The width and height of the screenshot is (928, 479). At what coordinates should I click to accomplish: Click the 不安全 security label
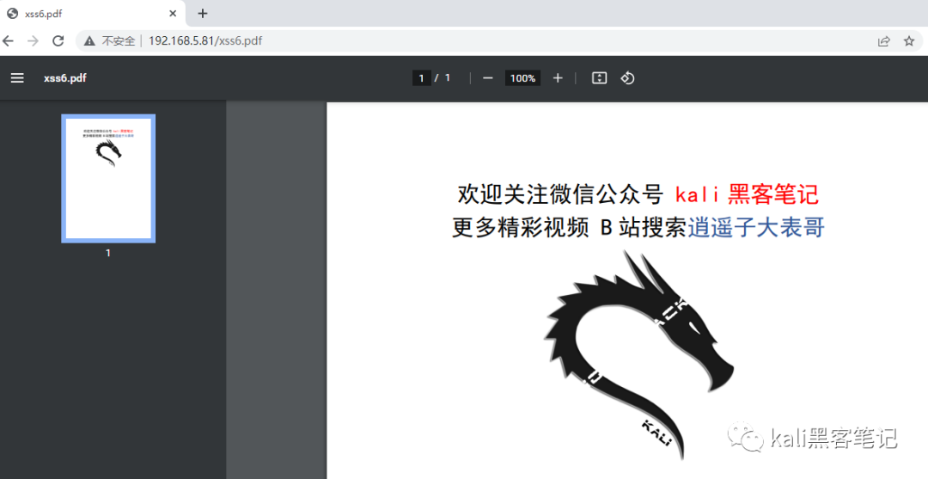[119, 41]
